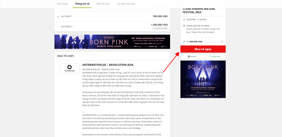Select the GA PHASE 2 ticket row
This screenshot has height=137, width=282.
point(112,27)
